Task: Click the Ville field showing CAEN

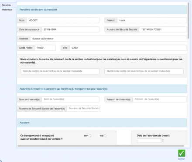Action: click(128, 48)
